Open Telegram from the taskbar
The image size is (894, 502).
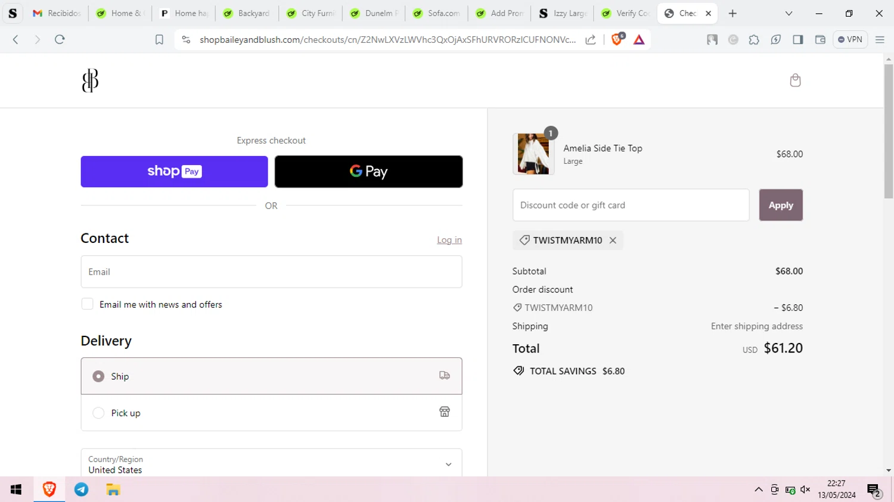coord(81,489)
